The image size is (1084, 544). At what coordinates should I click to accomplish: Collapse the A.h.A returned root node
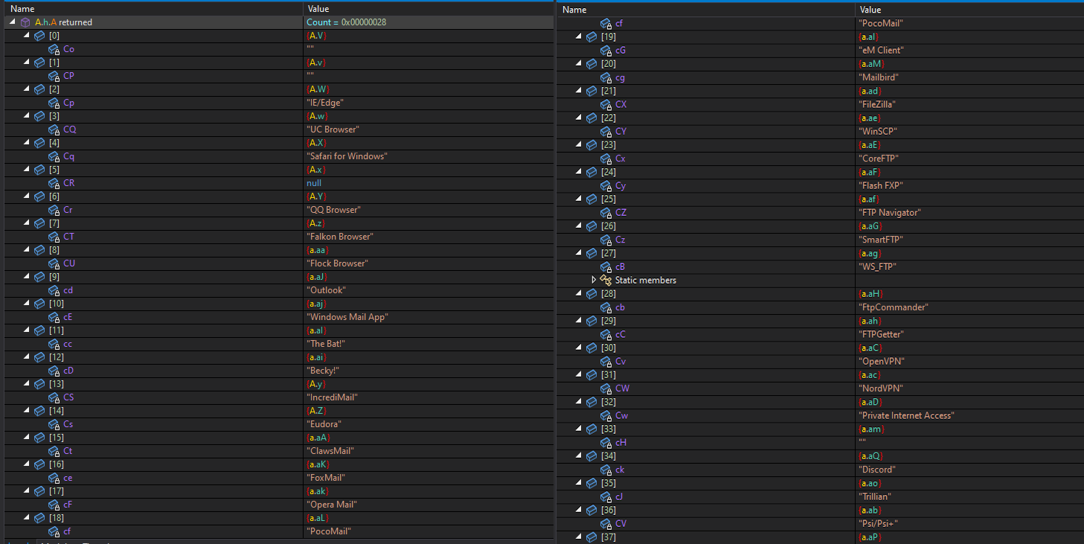click(x=13, y=22)
